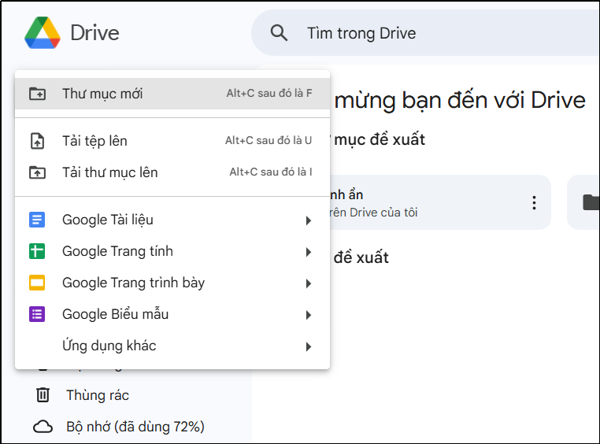
Task: Click the Drive title text
Action: (95, 33)
